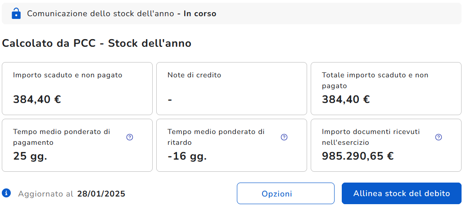The image size is (471, 210).
Task: Click the updated date 28/01/2025
Action: click(x=101, y=194)
